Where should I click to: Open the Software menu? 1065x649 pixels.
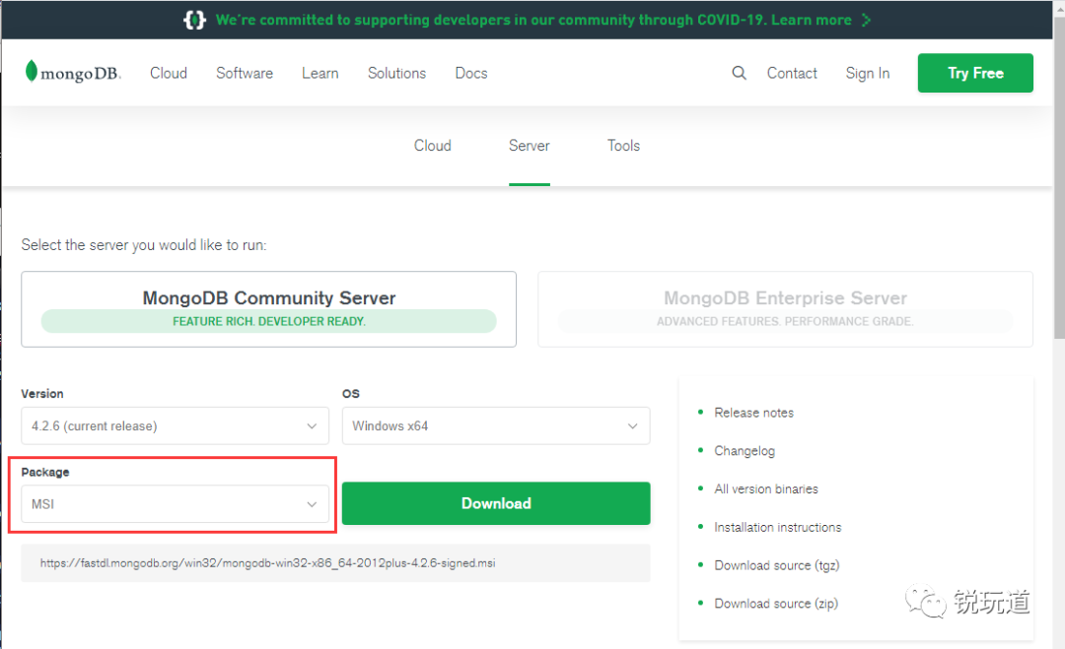pyautogui.click(x=245, y=73)
